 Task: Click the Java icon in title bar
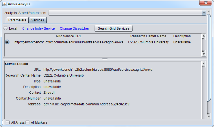(x=4, y=4)
